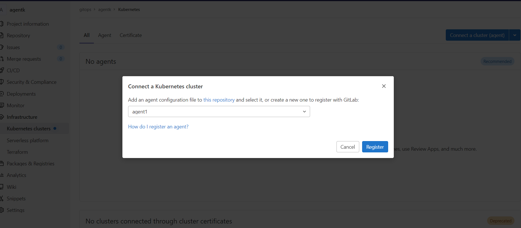Image resolution: width=521 pixels, height=228 pixels.
Task: Open Infrastructure in sidebar
Action: click(x=22, y=117)
